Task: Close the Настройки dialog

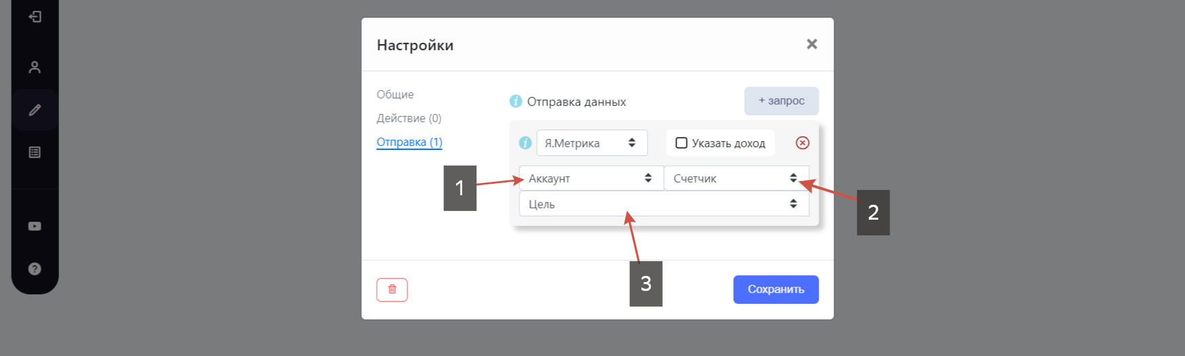Action: pos(812,44)
